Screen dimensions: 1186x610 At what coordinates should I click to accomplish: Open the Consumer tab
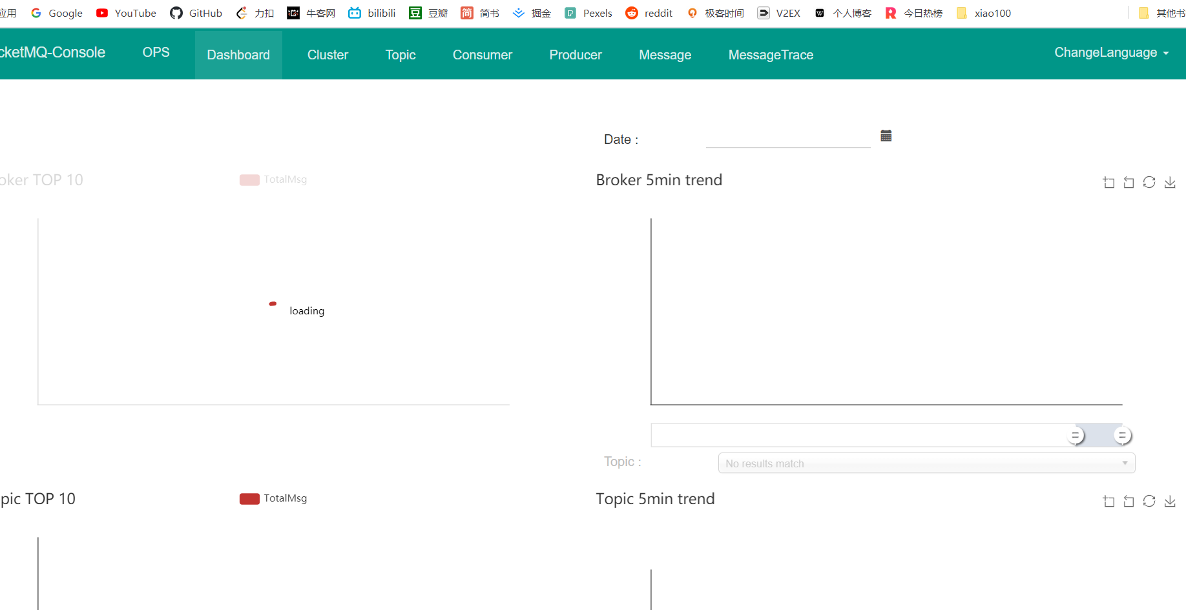coord(483,55)
